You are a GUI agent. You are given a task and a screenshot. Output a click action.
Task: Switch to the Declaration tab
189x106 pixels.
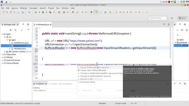(x=66, y=84)
